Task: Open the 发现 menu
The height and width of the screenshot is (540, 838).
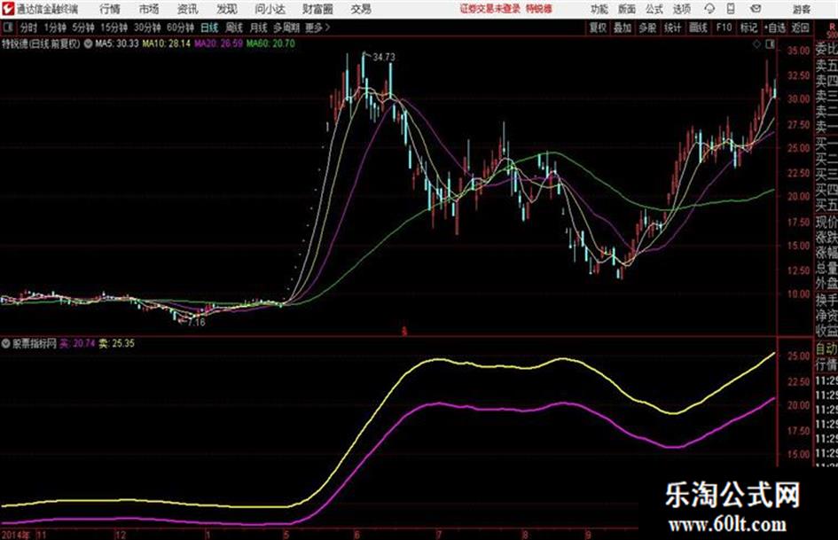Action: click(x=227, y=9)
